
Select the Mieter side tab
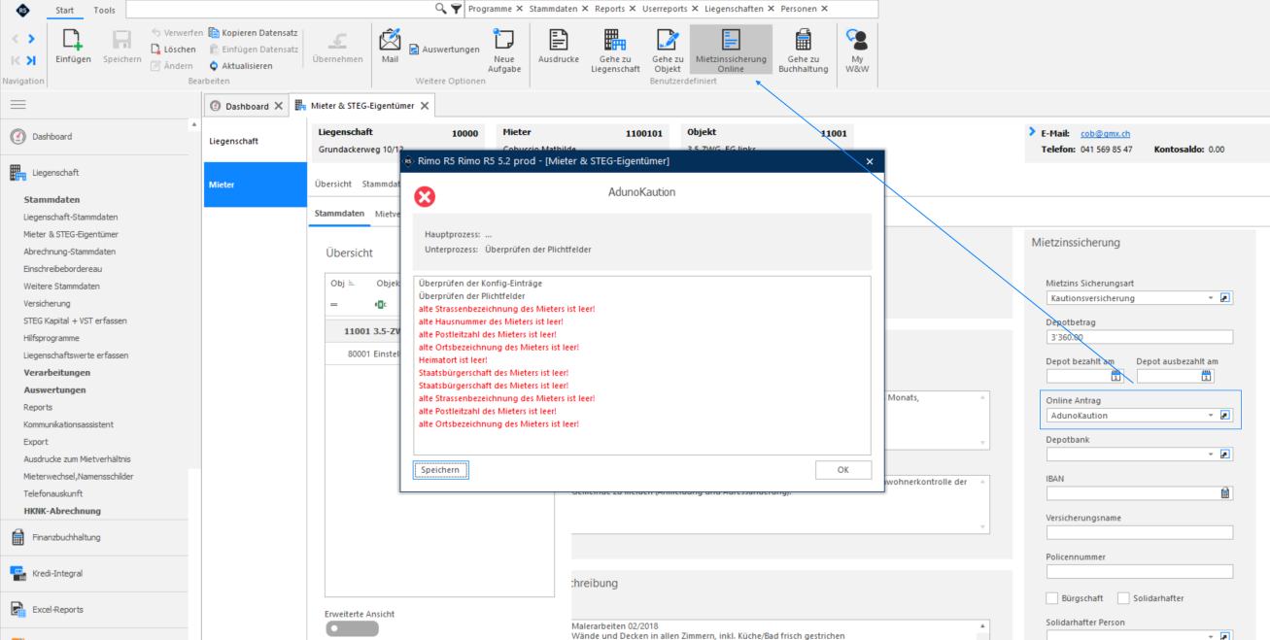(x=257, y=185)
